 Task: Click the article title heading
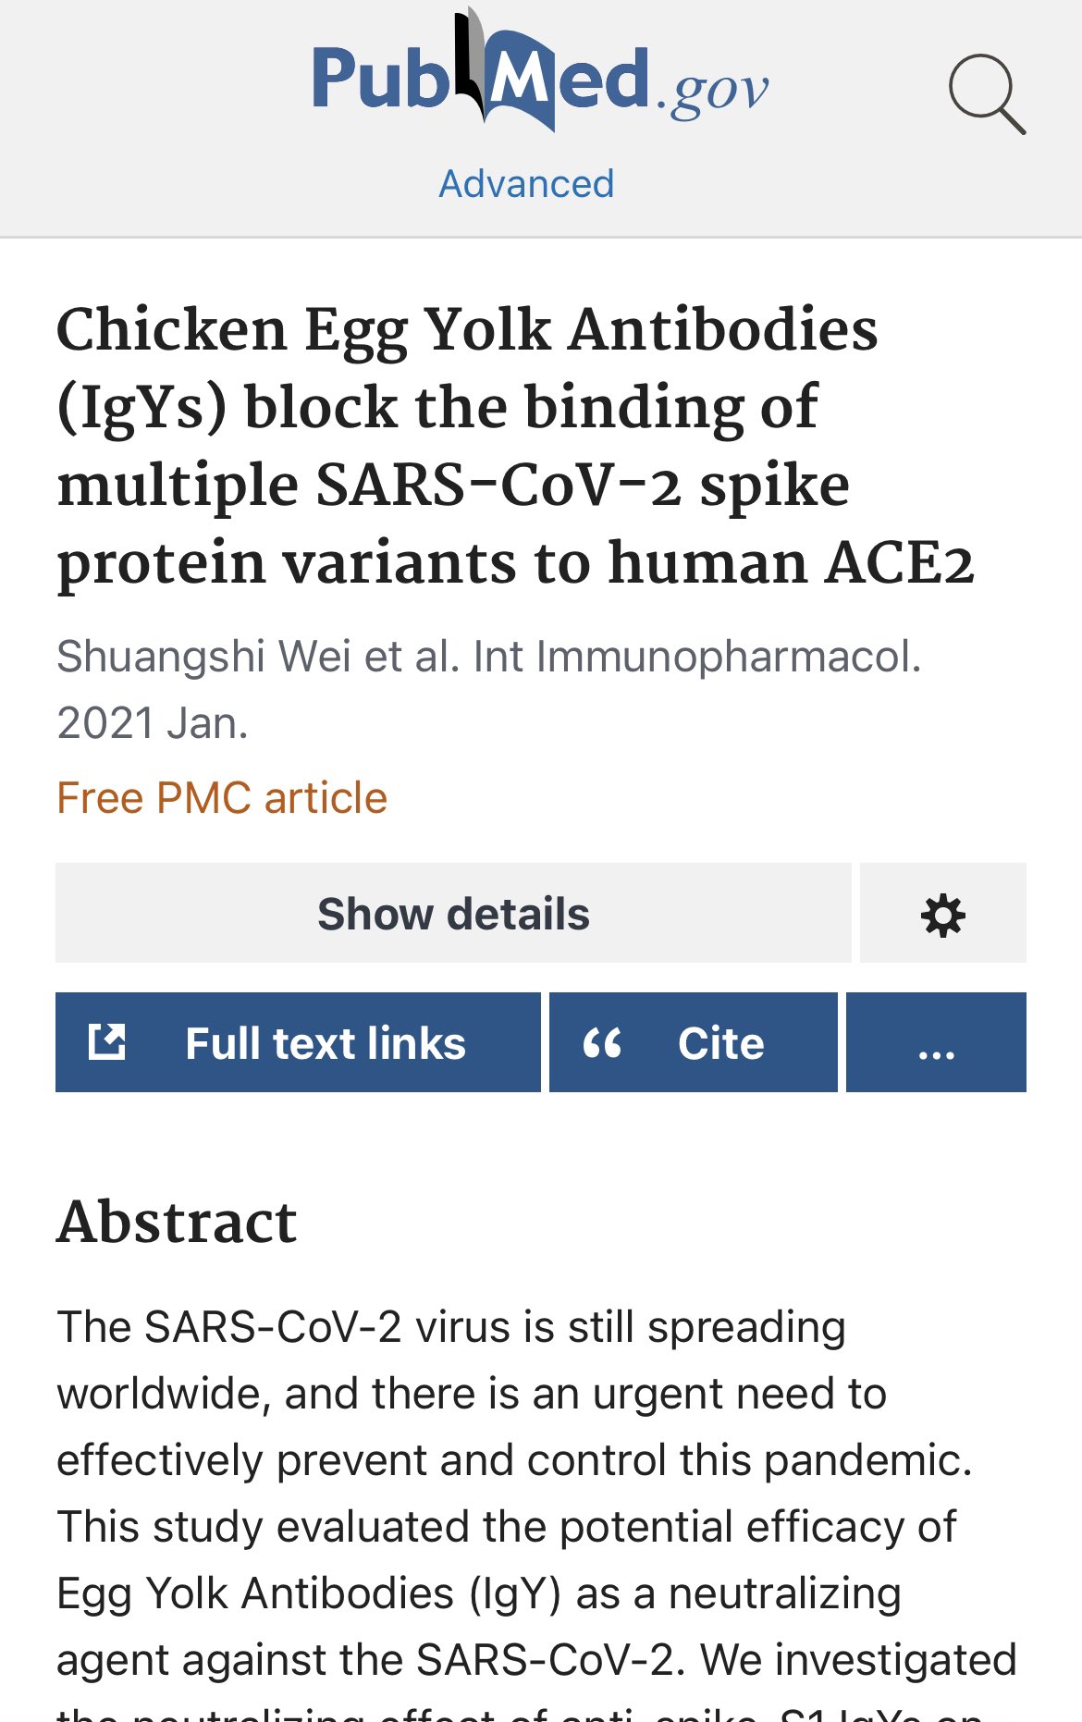pos(516,447)
